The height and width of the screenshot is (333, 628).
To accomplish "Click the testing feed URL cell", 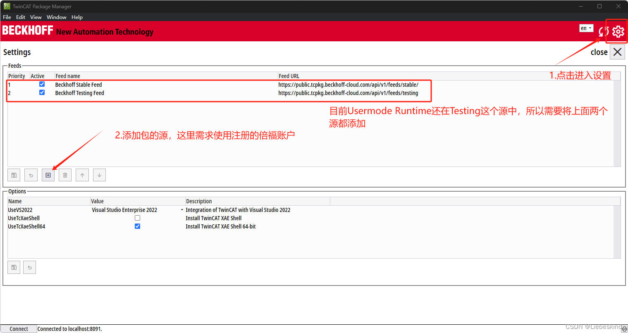I will (x=348, y=93).
